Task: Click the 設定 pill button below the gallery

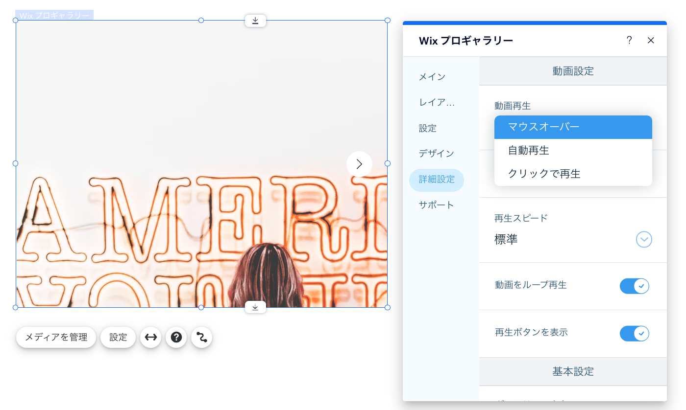Action: 118,337
